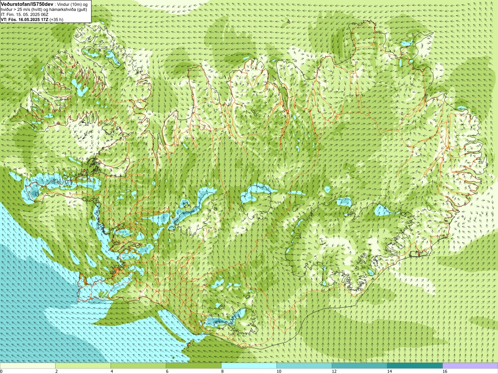Click the "Vindur (10m) og" description text

tap(72, 4)
